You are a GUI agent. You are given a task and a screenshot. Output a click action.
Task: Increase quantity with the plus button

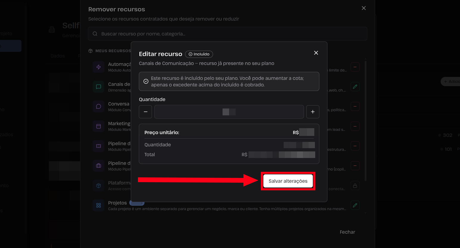(313, 112)
